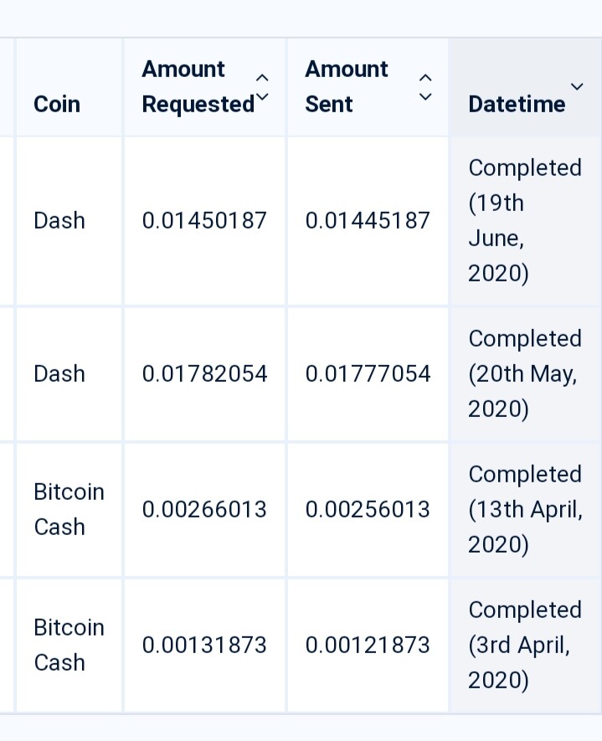Click Completed 19th June 2020 status
602x741 pixels.
coord(524,221)
